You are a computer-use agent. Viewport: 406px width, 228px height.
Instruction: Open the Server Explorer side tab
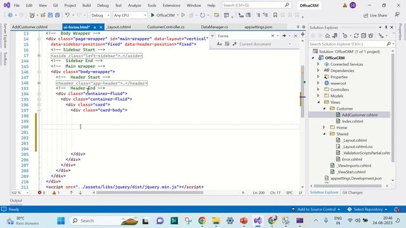[5, 35]
